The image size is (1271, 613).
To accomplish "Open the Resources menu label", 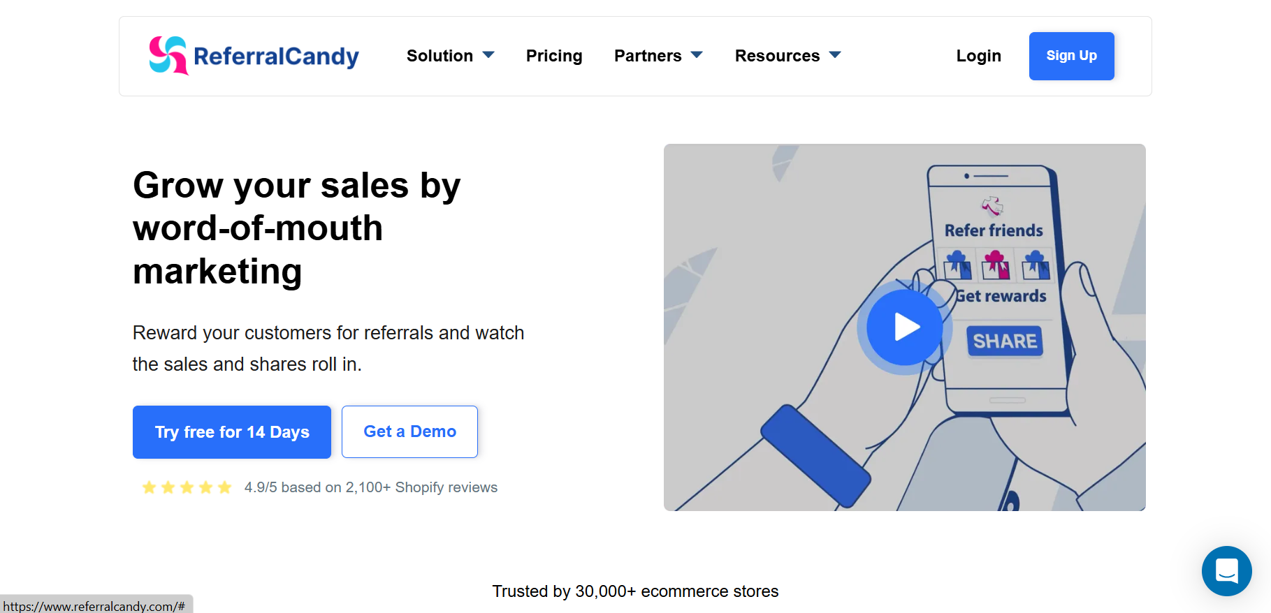I will point(777,56).
